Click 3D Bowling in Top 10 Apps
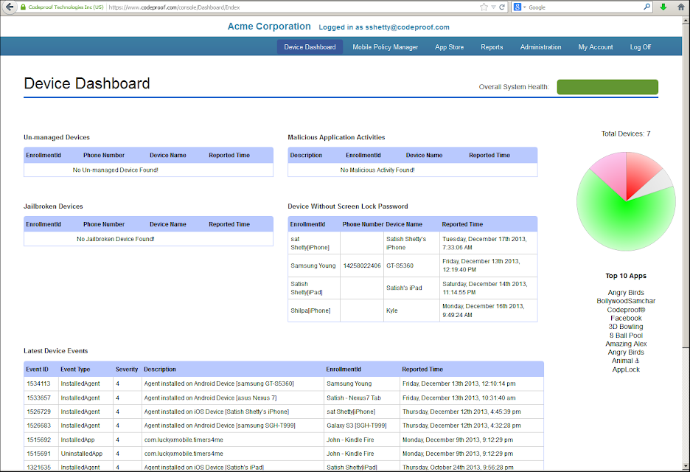The height and width of the screenshot is (472, 690). (626, 327)
